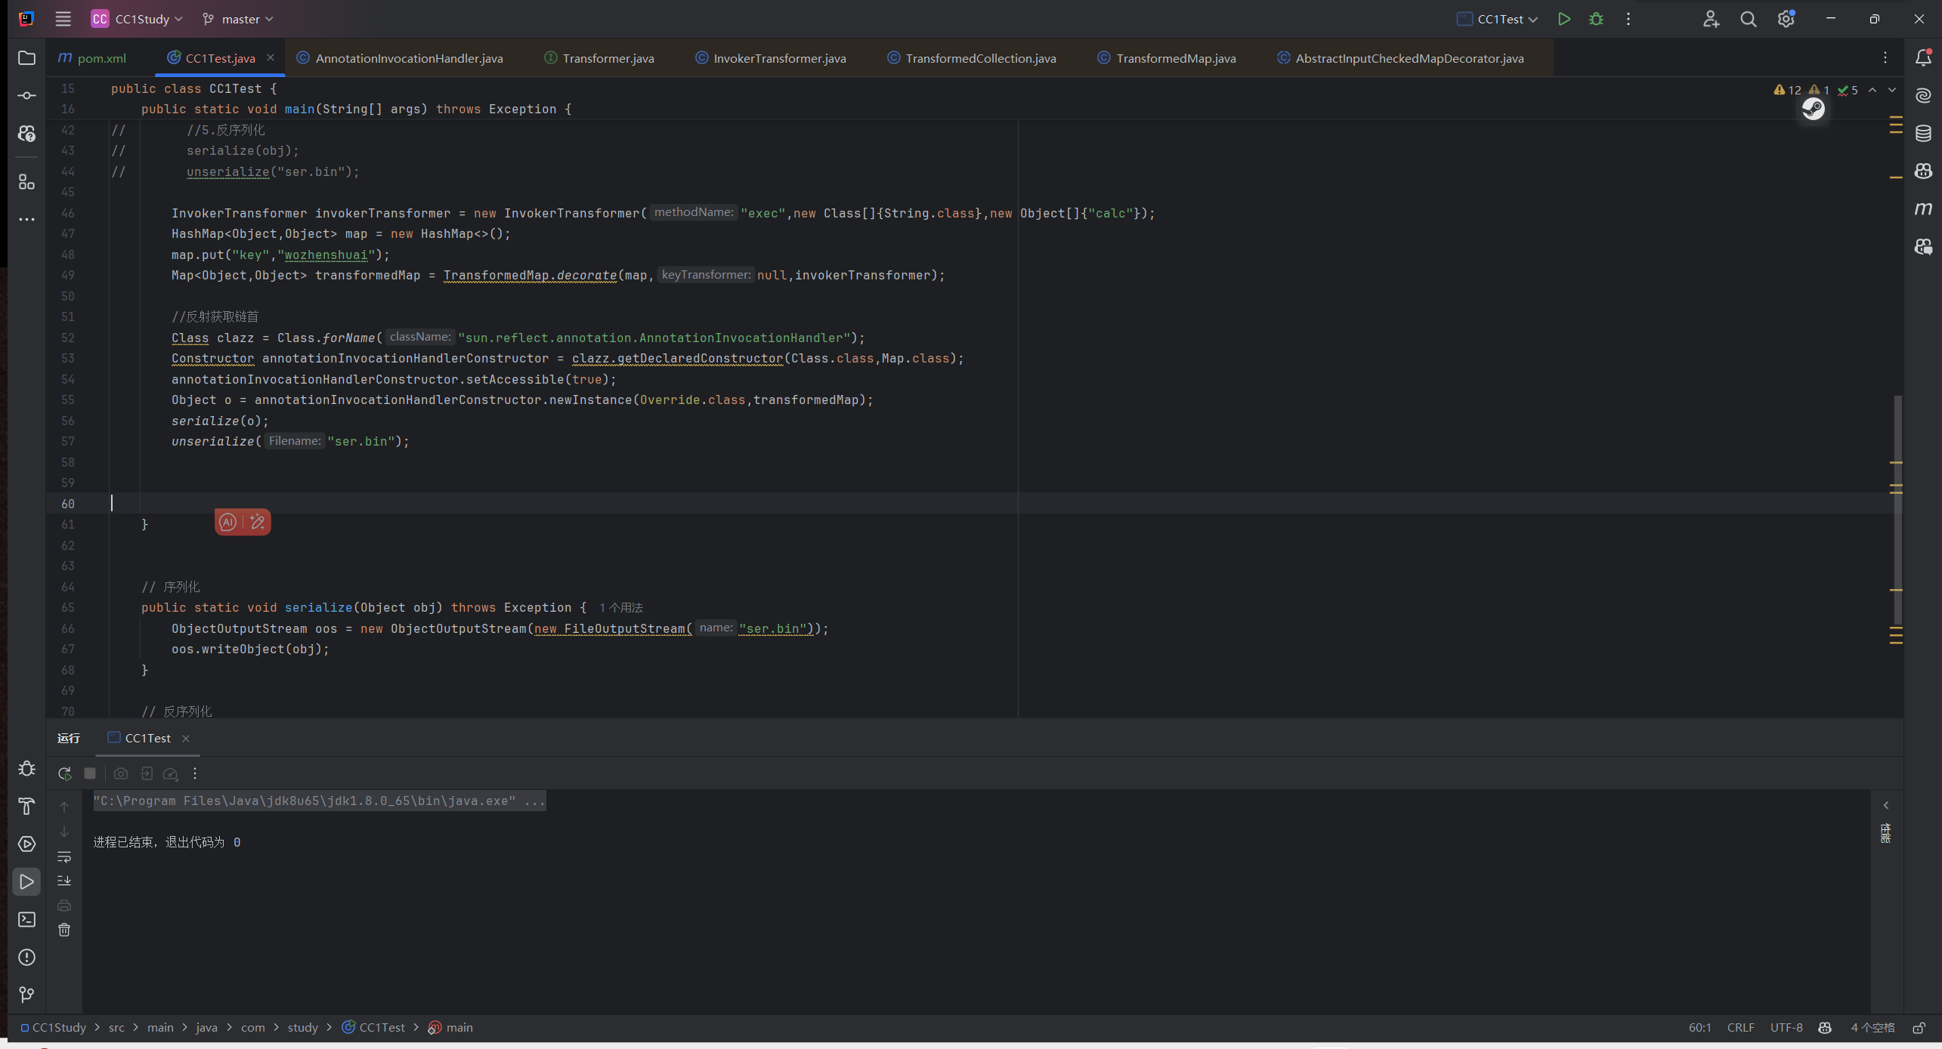Click the 12 warnings indicator
The height and width of the screenshot is (1049, 1942).
click(x=1787, y=90)
